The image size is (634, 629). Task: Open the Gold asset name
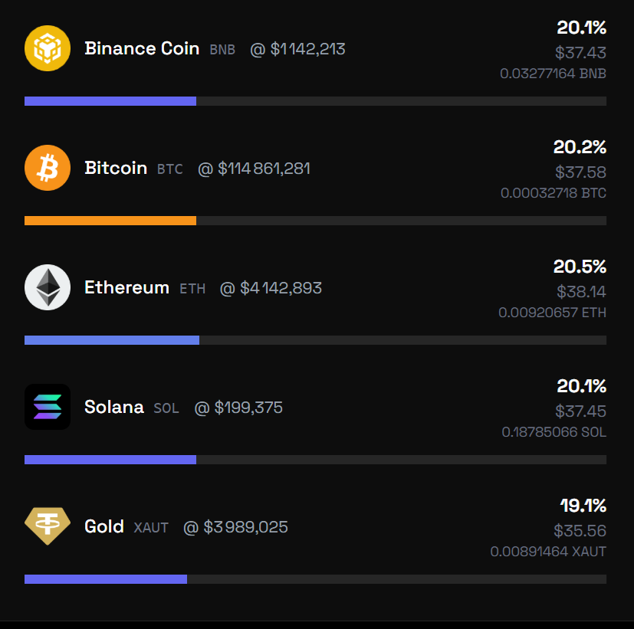click(104, 526)
